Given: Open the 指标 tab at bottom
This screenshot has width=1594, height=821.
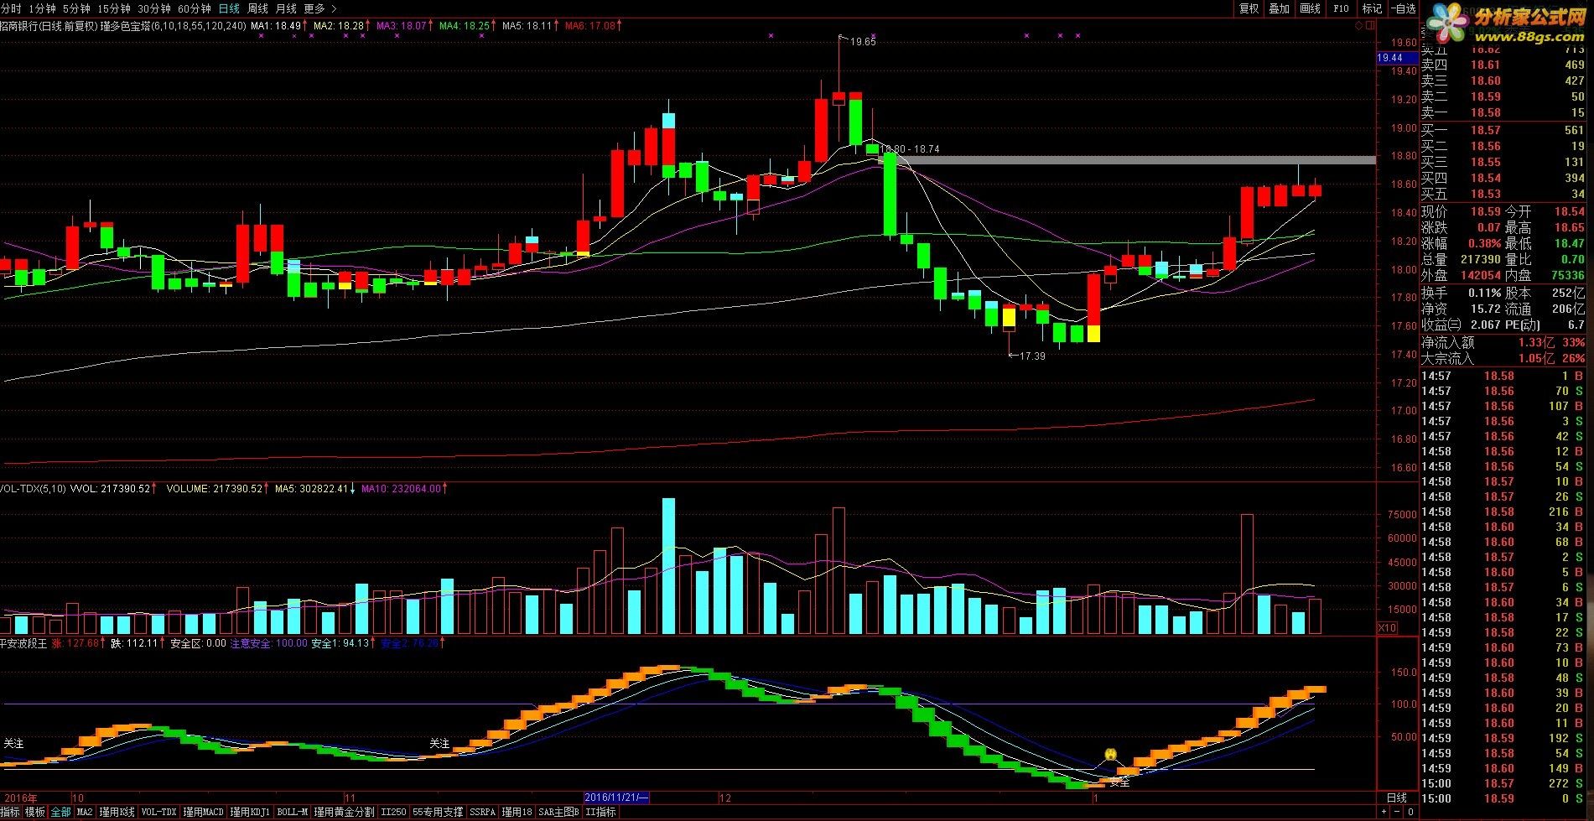Looking at the screenshot, I should point(10,812).
